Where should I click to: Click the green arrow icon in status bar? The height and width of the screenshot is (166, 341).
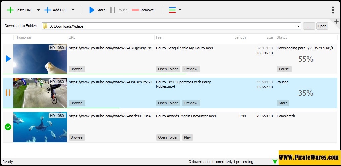pyautogui.click(x=275, y=162)
